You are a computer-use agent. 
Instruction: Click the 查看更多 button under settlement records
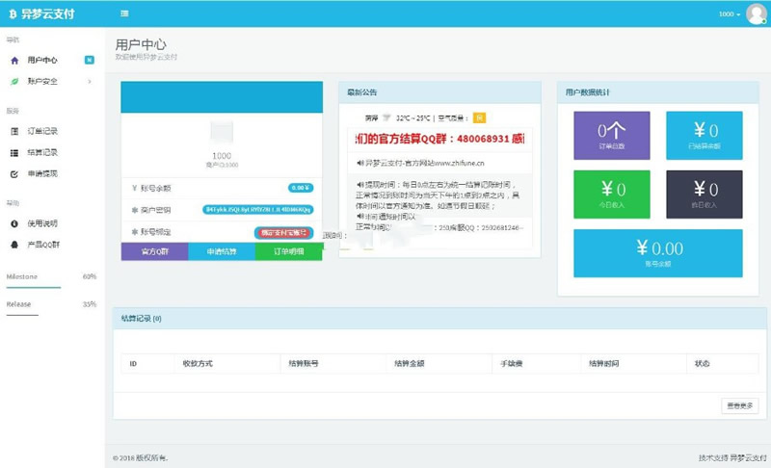click(739, 405)
